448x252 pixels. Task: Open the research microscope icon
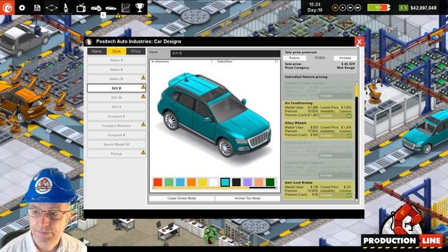pos(66,8)
